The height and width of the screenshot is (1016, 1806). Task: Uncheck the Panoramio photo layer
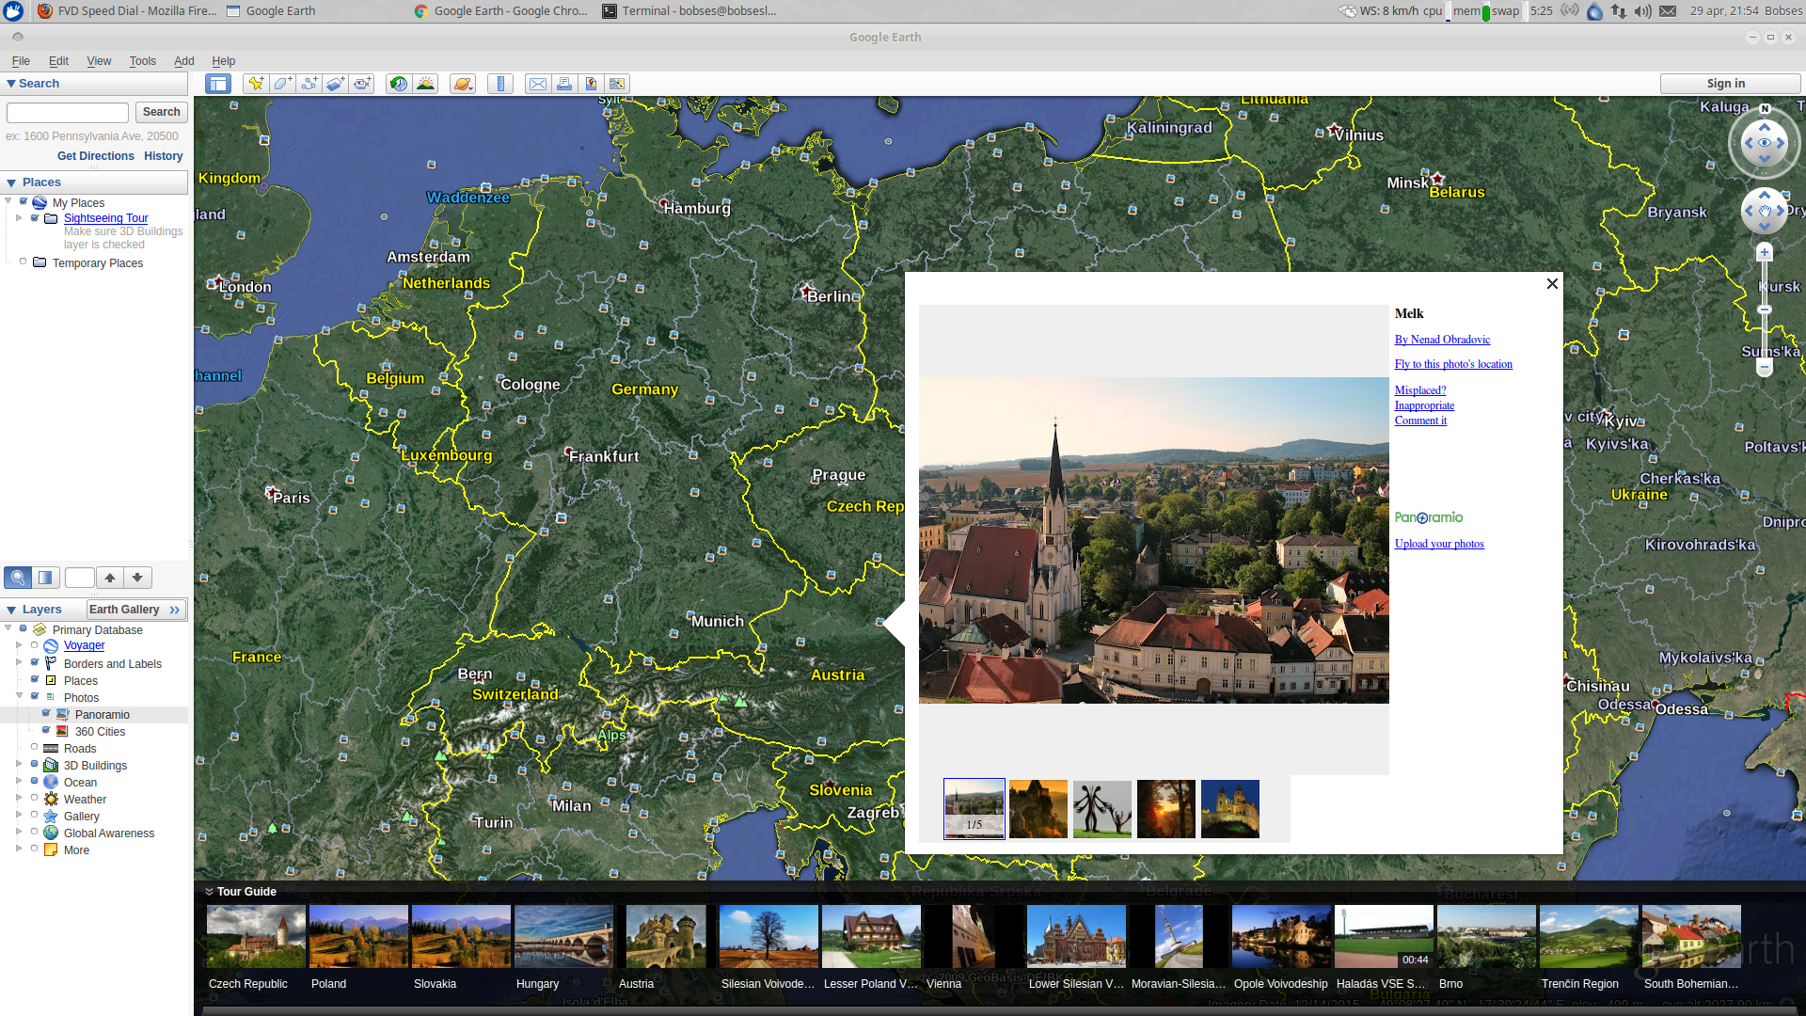coord(45,714)
